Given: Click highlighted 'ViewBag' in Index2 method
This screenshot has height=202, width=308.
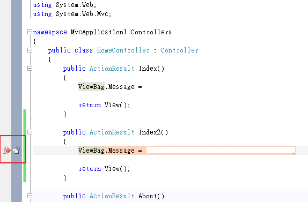Looking at the screenshot, I should pyautogui.click(x=91, y=151).
